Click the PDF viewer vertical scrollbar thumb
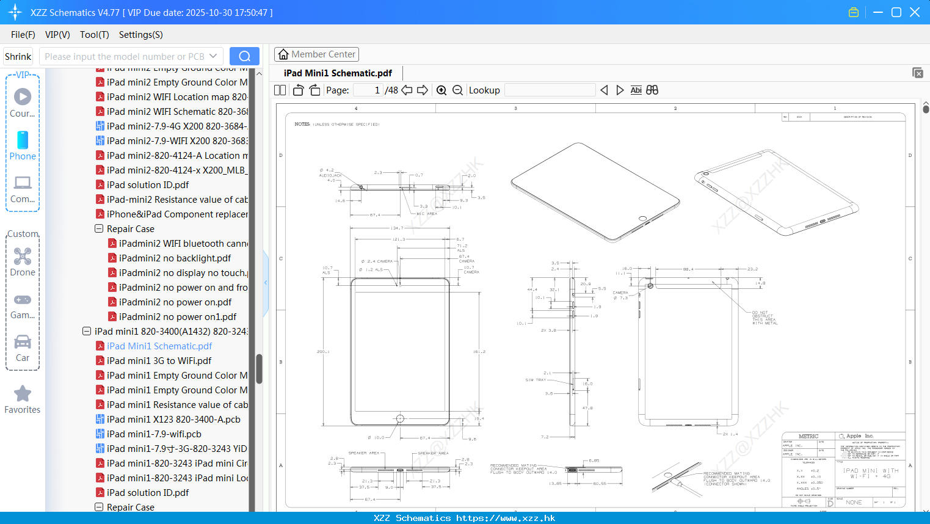 [926, 109]
